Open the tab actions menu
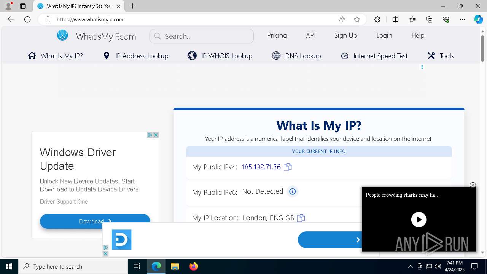Image resolution: width=487 pixels, height=274 pixels. coord(23,6)
